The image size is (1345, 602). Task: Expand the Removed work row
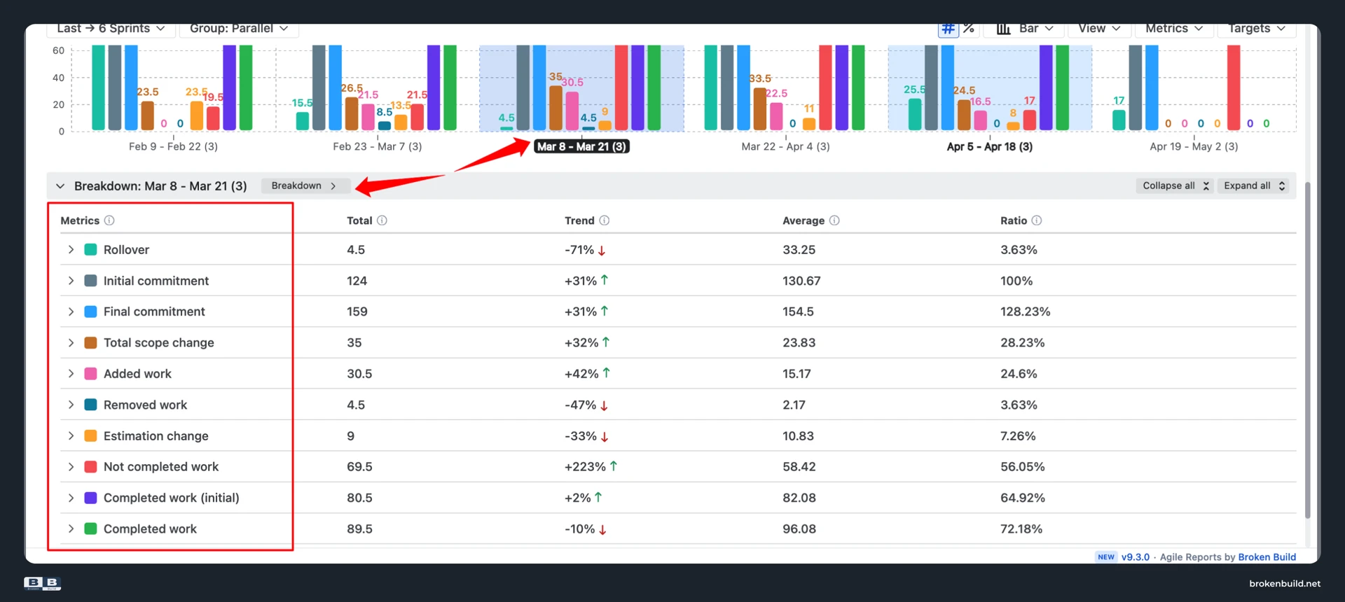tap(71, 405)
